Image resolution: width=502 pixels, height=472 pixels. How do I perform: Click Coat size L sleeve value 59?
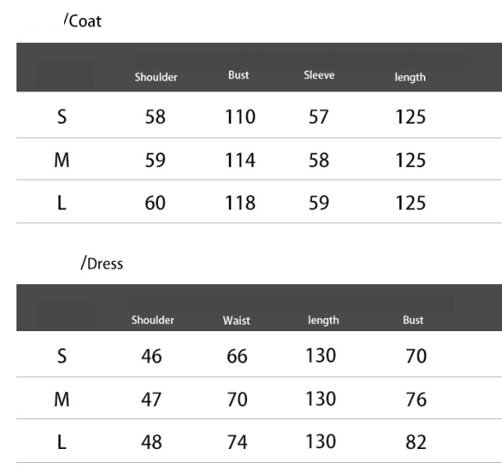318,204
